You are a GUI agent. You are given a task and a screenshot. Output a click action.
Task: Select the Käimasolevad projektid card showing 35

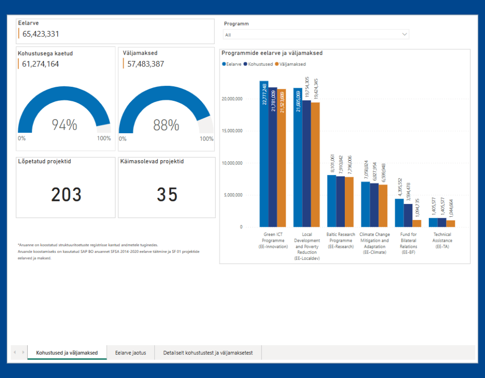(167, 188)
